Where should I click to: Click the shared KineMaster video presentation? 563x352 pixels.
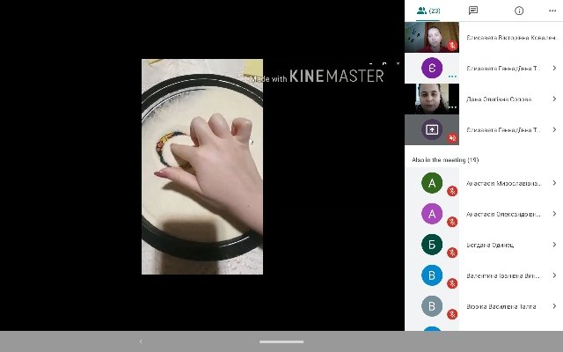click(x=202, y=166)
